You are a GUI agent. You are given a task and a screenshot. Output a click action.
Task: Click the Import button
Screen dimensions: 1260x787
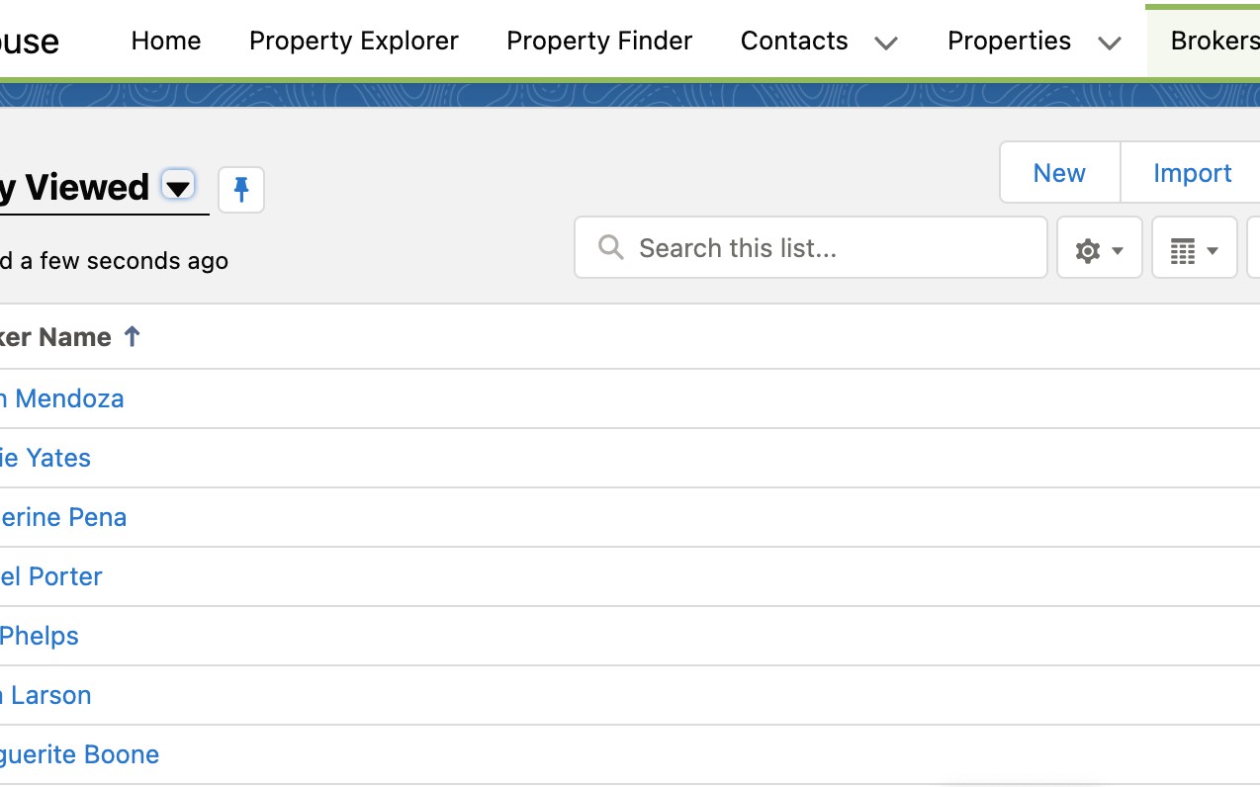pos(1192,173)
